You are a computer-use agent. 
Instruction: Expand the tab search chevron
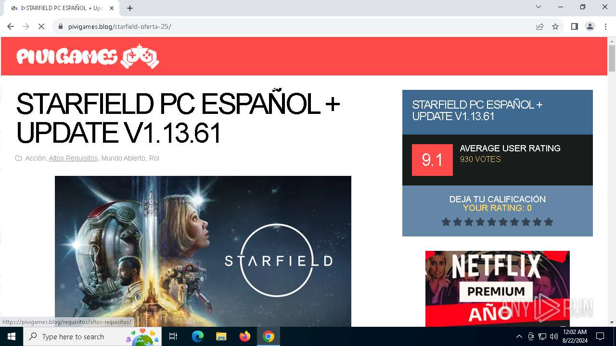[539, 7]
